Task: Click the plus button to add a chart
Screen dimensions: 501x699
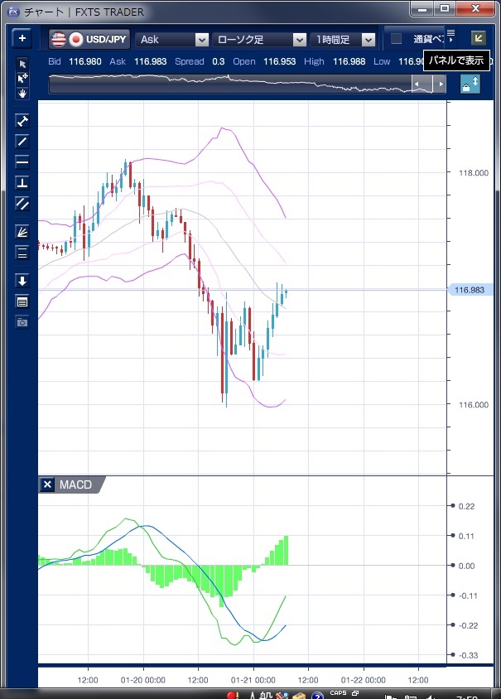Action: 22,39
